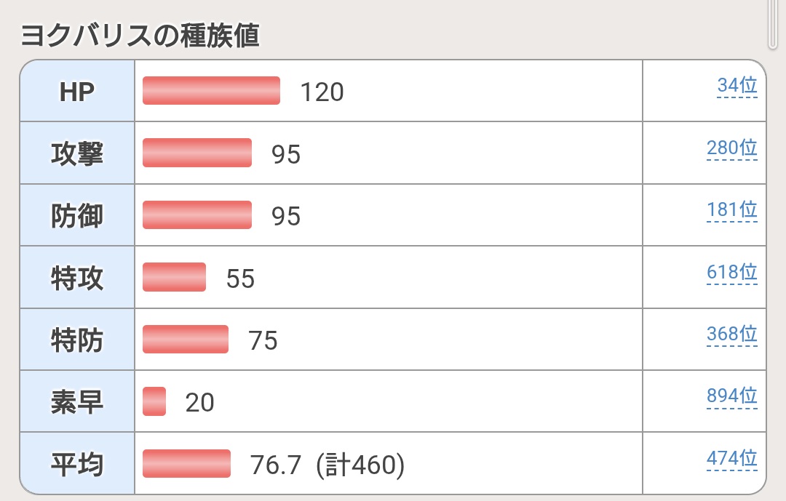This screenshot has width=786, height=501.
Task: Open the 474位 average ranking link
Action: [x=731, y=460]
